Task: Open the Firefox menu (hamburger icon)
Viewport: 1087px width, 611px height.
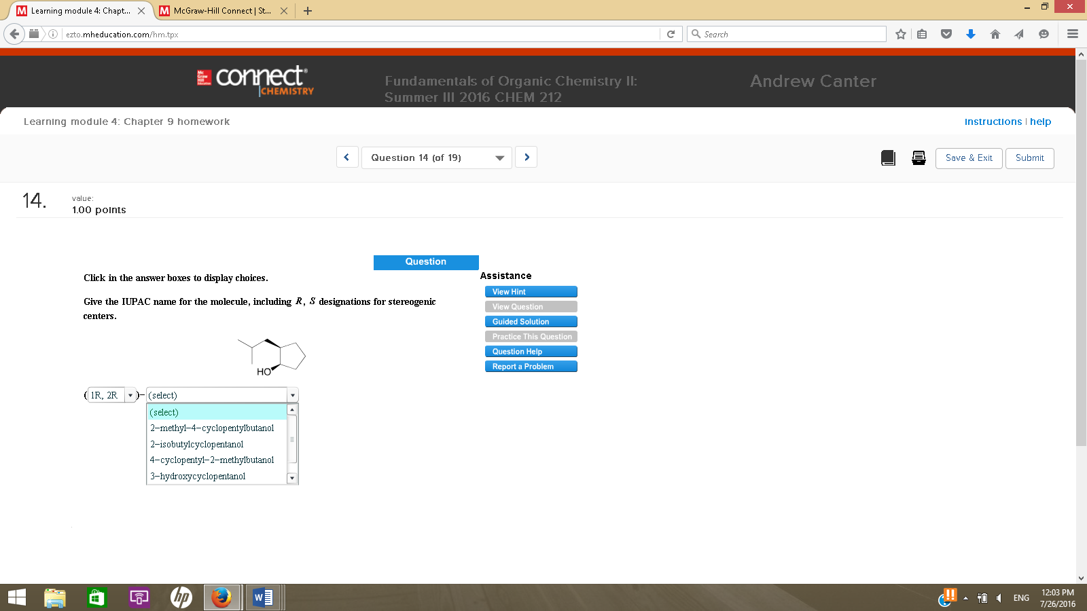Action: (x=1072, y=33)
